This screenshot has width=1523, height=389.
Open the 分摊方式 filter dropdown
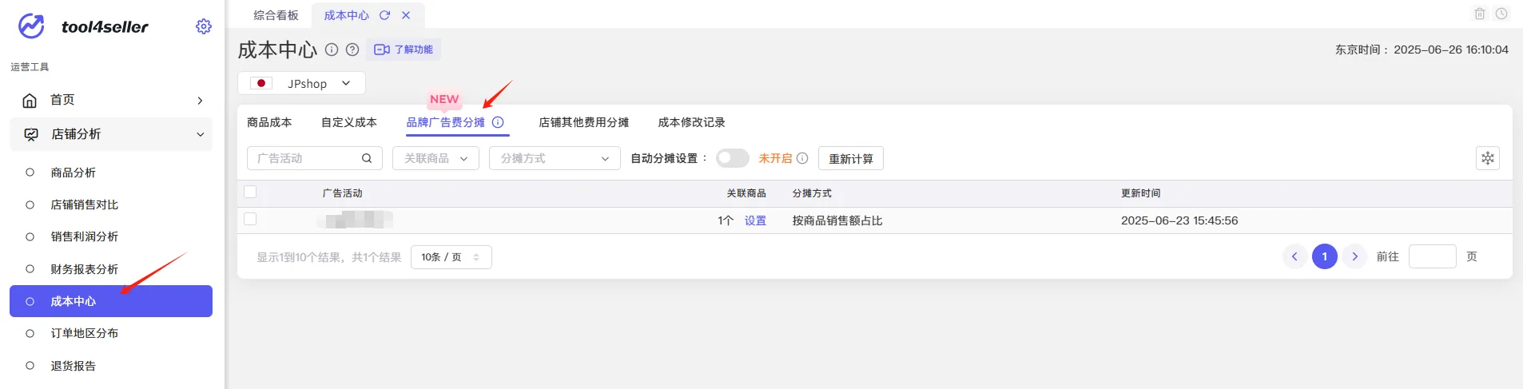[555, 158]
